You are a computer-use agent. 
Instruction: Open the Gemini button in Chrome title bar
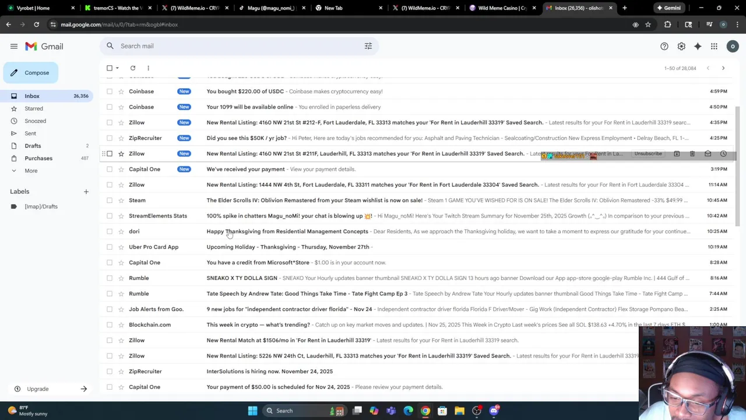point(668,8)
